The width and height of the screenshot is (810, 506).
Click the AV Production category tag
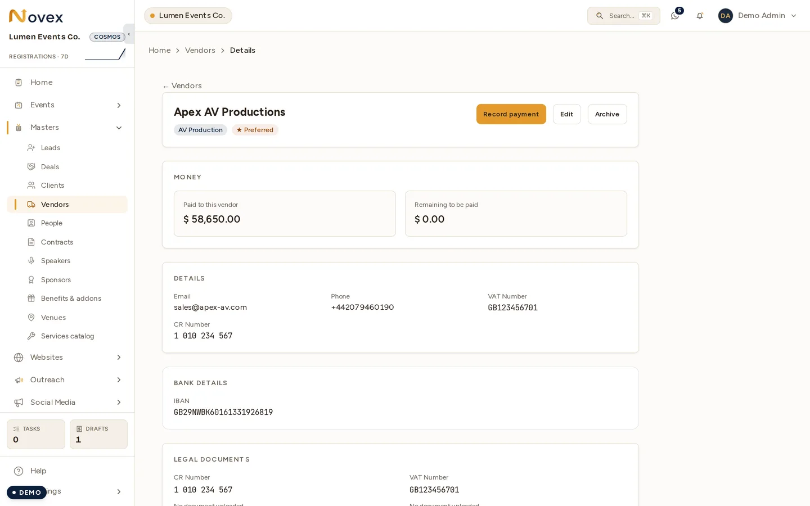[x=200, y=130]
